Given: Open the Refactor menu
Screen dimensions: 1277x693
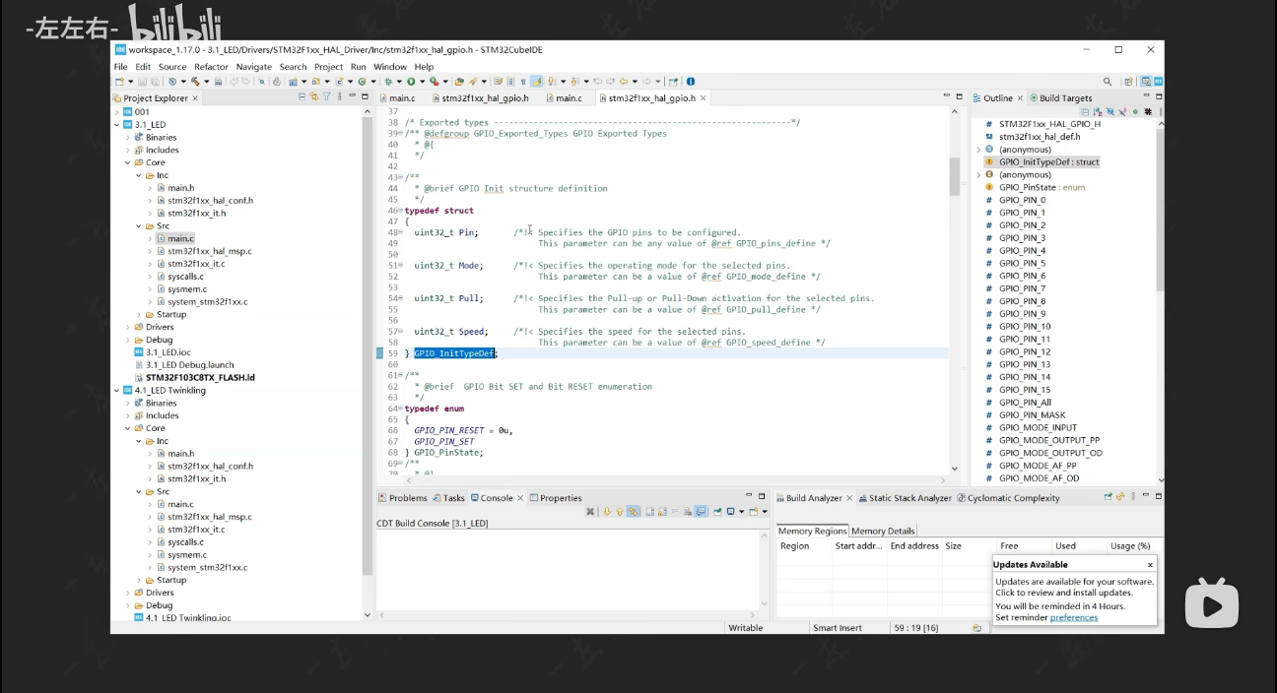Looking at the screenshot, I should (x=211, y=67).
